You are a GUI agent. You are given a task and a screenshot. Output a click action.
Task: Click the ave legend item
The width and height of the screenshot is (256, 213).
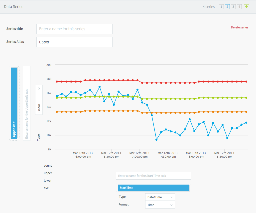coord(46,188)
